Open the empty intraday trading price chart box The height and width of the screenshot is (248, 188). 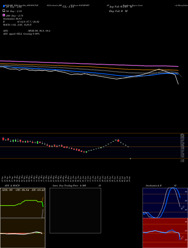pyautogui.click(x=75, y=210)
